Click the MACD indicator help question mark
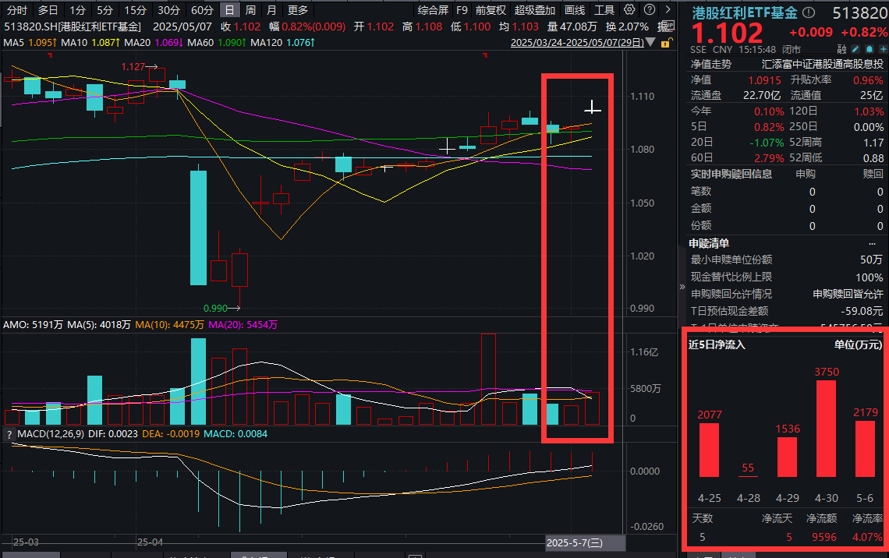This screenshot has height=558, width=889. (9, 434)
